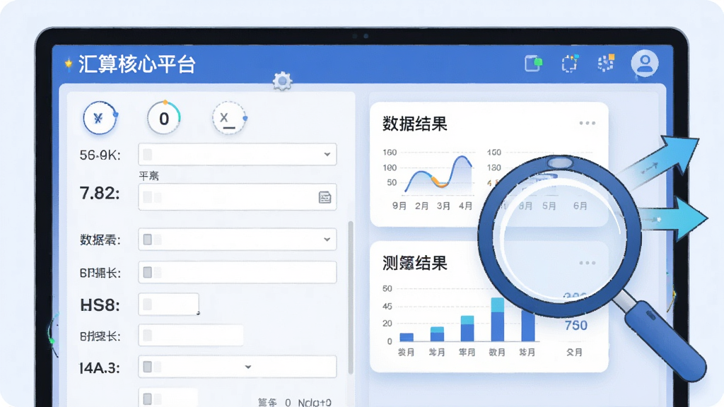Click the 数据结果 card heading

[x=414, y=124]
